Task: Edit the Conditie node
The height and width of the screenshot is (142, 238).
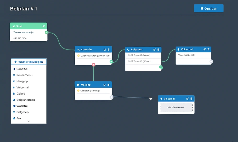Action: tap(105, 50)
